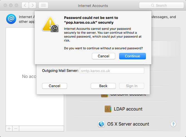Add an account with the plus button

pyautogui.click(x=9, y=128)
